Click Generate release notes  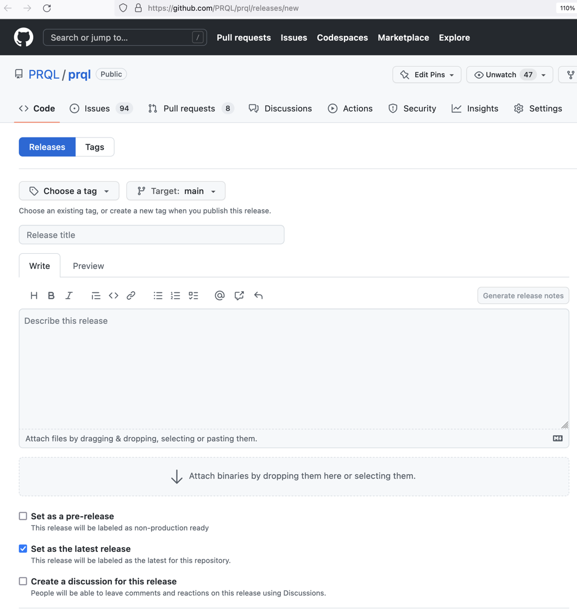523,296
